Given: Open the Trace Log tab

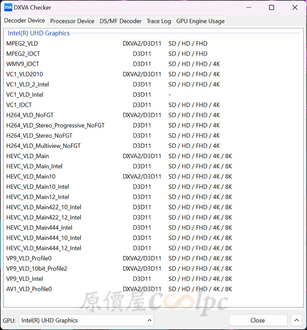Looking at the screenshot, I should (x=159, y=21).
